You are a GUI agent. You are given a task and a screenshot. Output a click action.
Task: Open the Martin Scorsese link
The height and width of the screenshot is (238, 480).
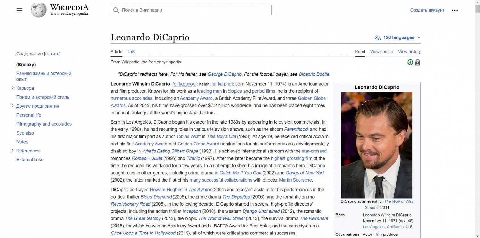(295, 180)
